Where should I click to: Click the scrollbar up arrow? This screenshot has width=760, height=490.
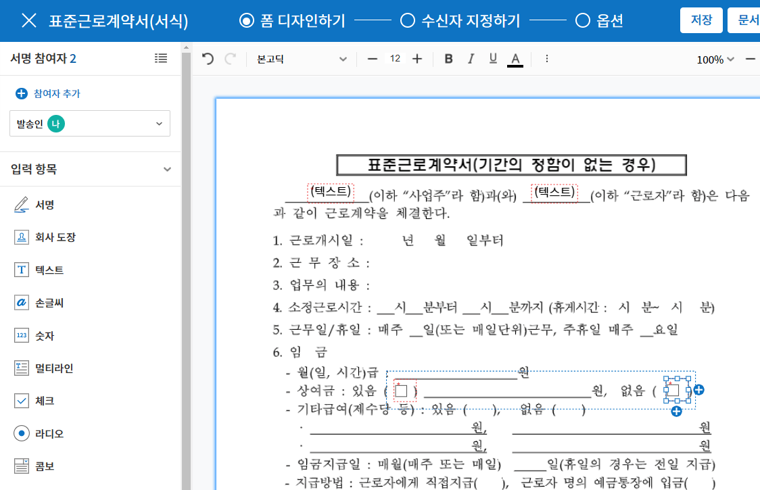pyautogui.click(x=186, y=47)
